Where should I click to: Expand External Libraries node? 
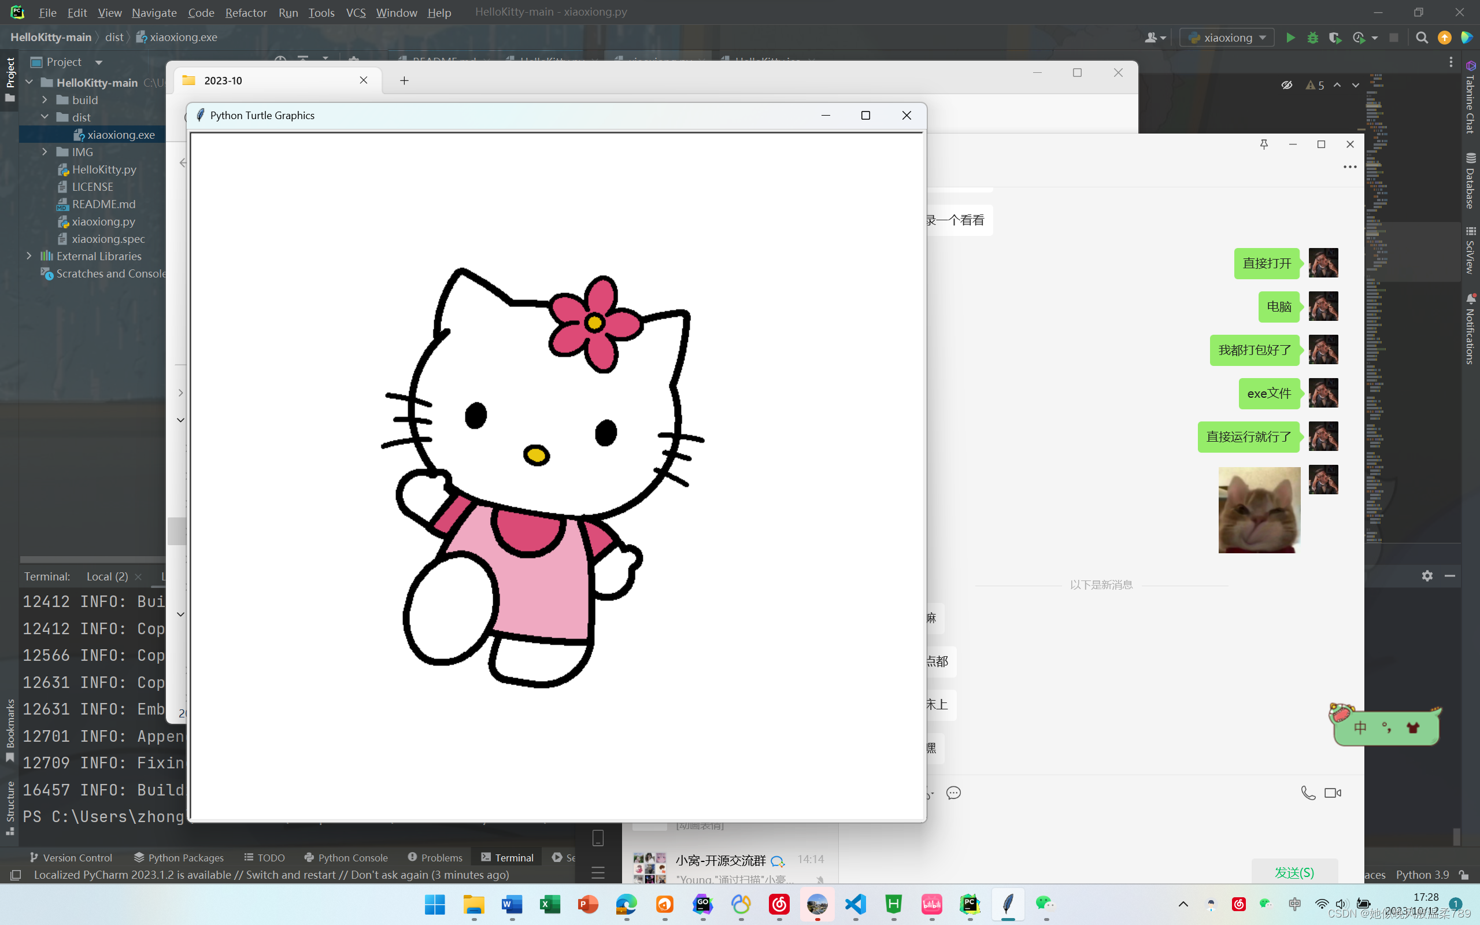[x=29, y=256]
